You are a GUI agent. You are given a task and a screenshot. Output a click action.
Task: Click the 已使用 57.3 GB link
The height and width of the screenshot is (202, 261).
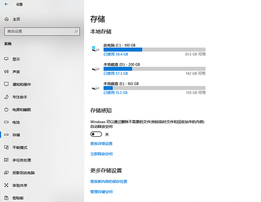(x=116, y=73)
